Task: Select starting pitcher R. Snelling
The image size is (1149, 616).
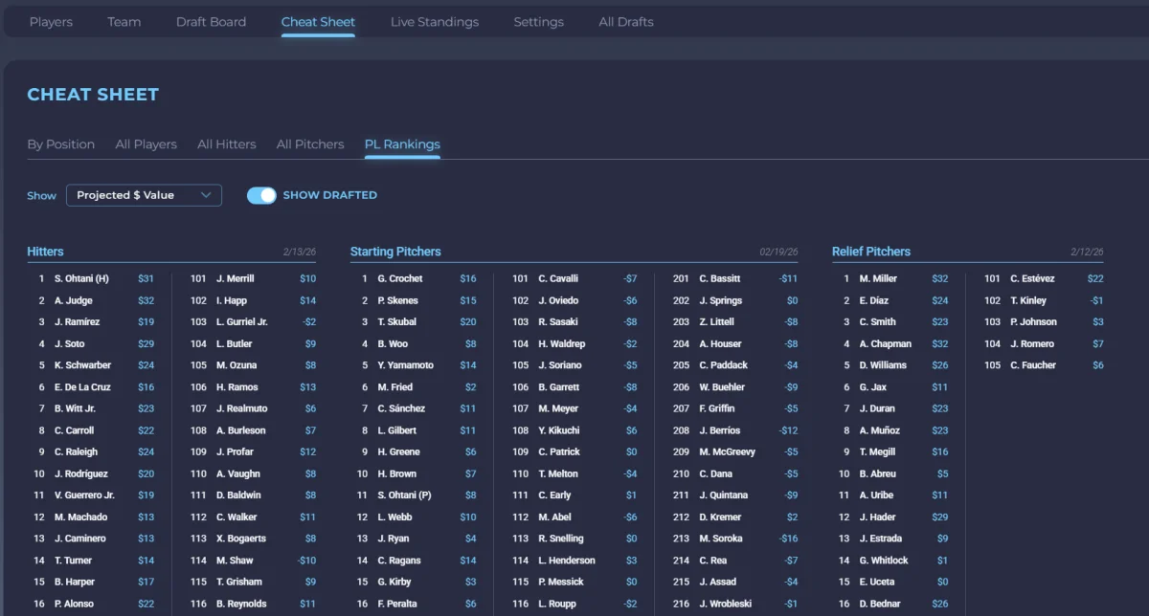Action: [x=561, y=539]
